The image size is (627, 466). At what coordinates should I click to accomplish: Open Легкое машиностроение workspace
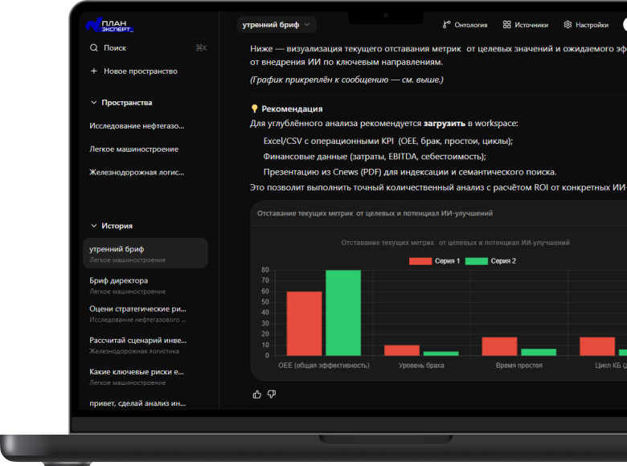click(x=134, y=149)
